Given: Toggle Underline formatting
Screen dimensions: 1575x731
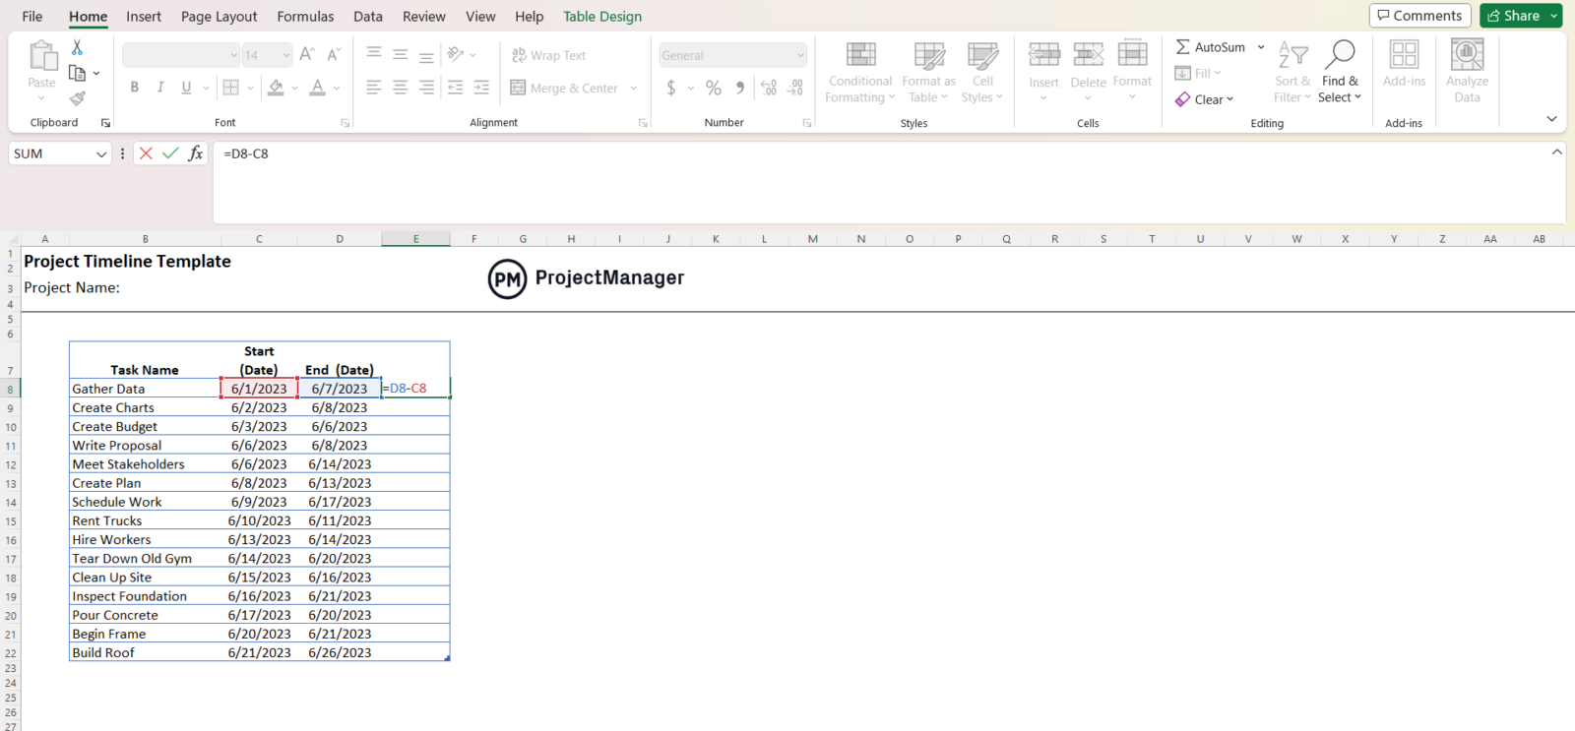Looking at the screenshot, I should (186, 88).
